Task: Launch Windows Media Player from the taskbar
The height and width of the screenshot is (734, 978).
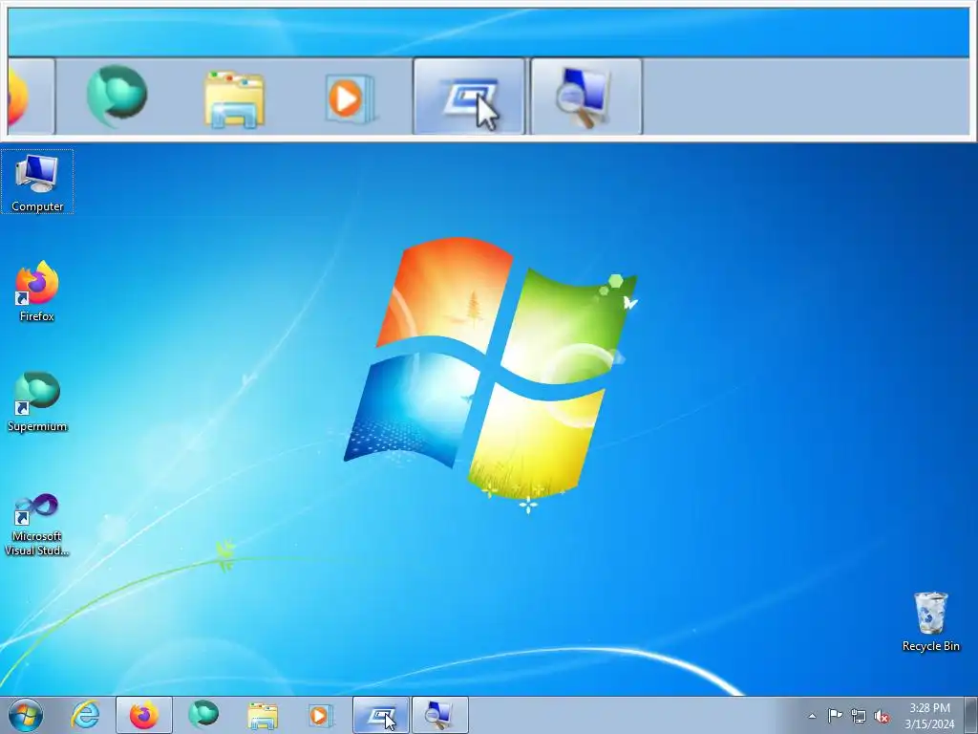Action: pos(322,715)
